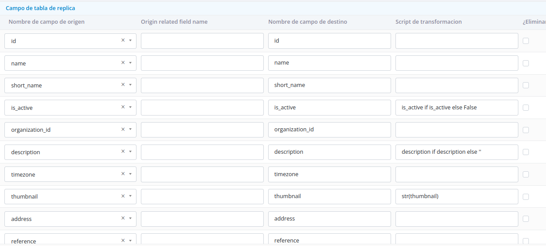Expand the 'name' origin field dropdown arrow
The height and width of the screenshot is (246, 546).
[x=130, y=63]
